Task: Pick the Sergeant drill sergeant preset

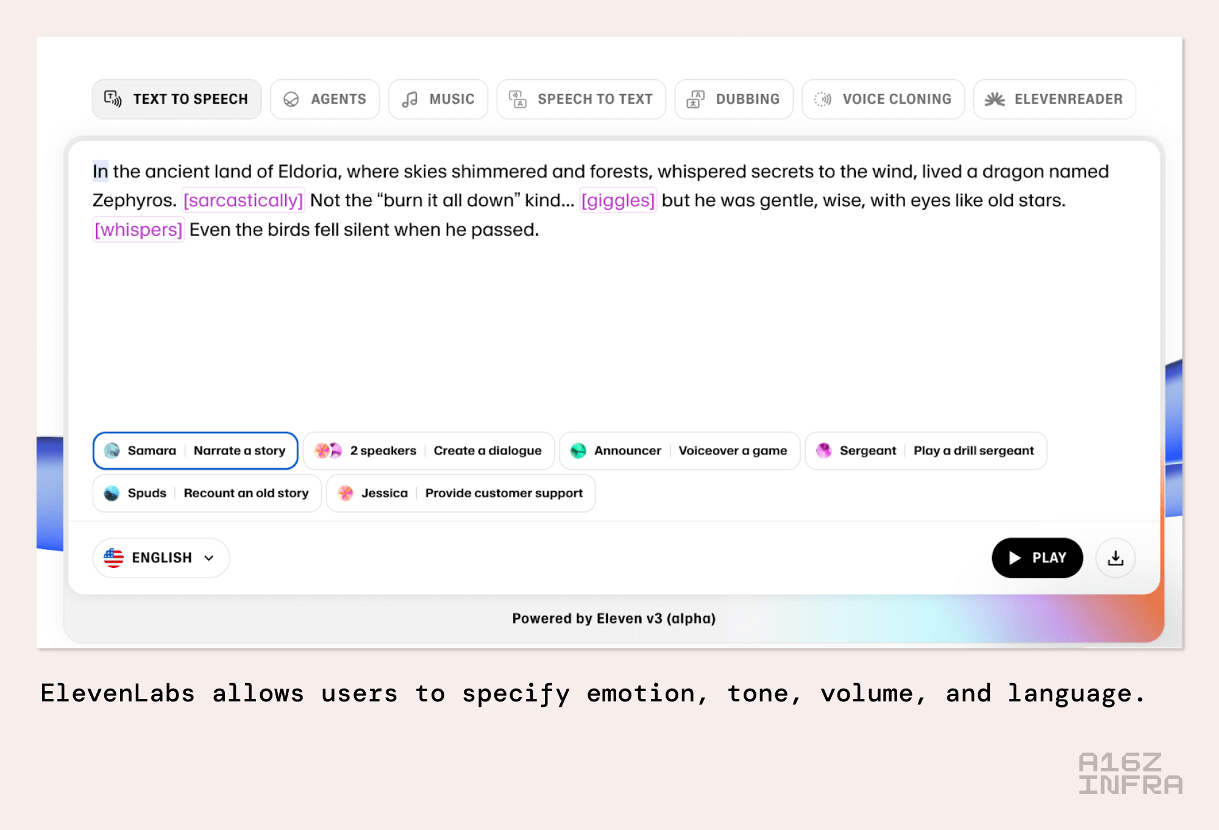Action: [x=926, y=451]
